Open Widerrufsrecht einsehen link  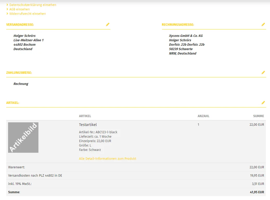(28, 14)
